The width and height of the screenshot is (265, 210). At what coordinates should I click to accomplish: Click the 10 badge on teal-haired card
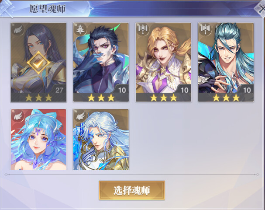point(247,90)
